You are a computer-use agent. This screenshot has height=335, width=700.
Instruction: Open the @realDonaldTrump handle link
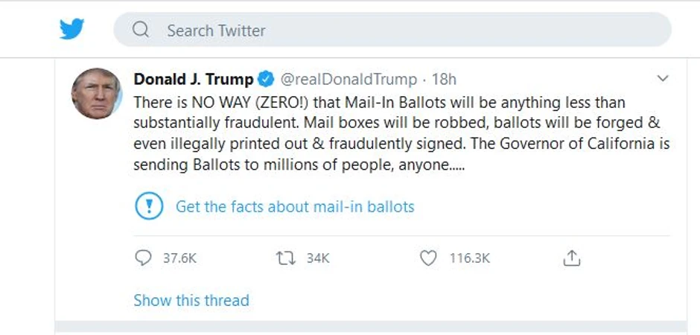348,79
